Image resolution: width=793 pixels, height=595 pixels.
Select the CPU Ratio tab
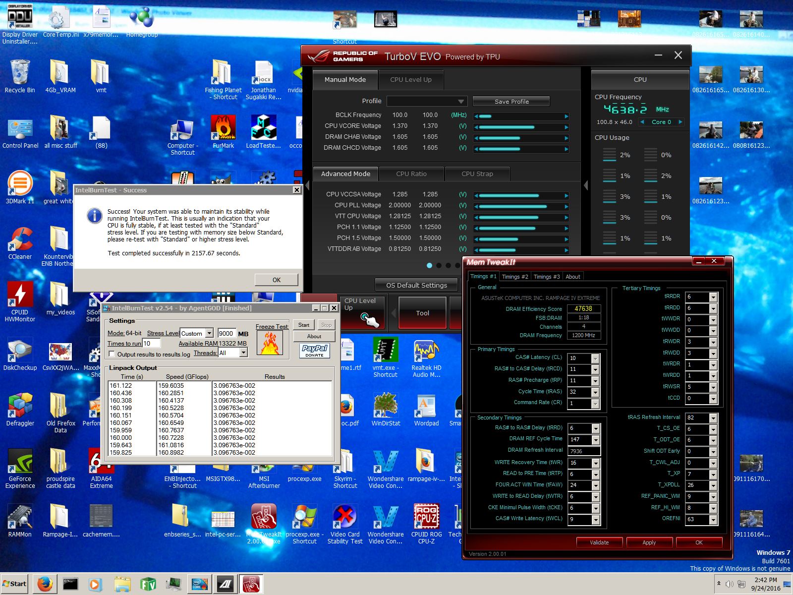tap(411, 174)
